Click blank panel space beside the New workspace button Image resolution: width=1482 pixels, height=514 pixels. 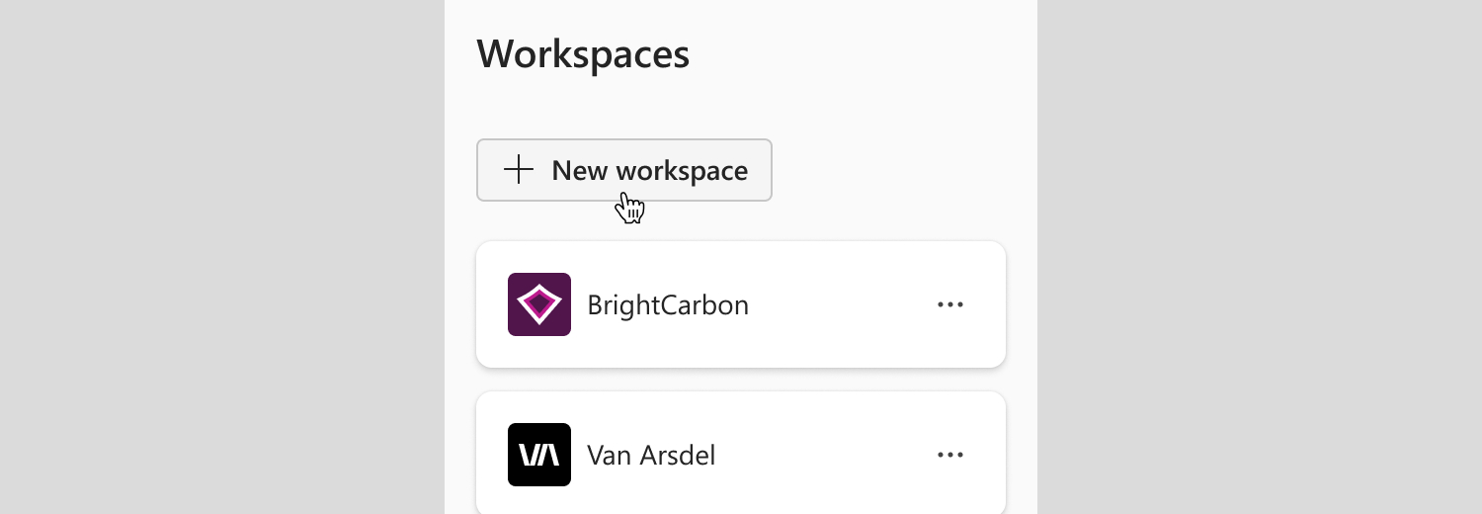coord(889,170)
